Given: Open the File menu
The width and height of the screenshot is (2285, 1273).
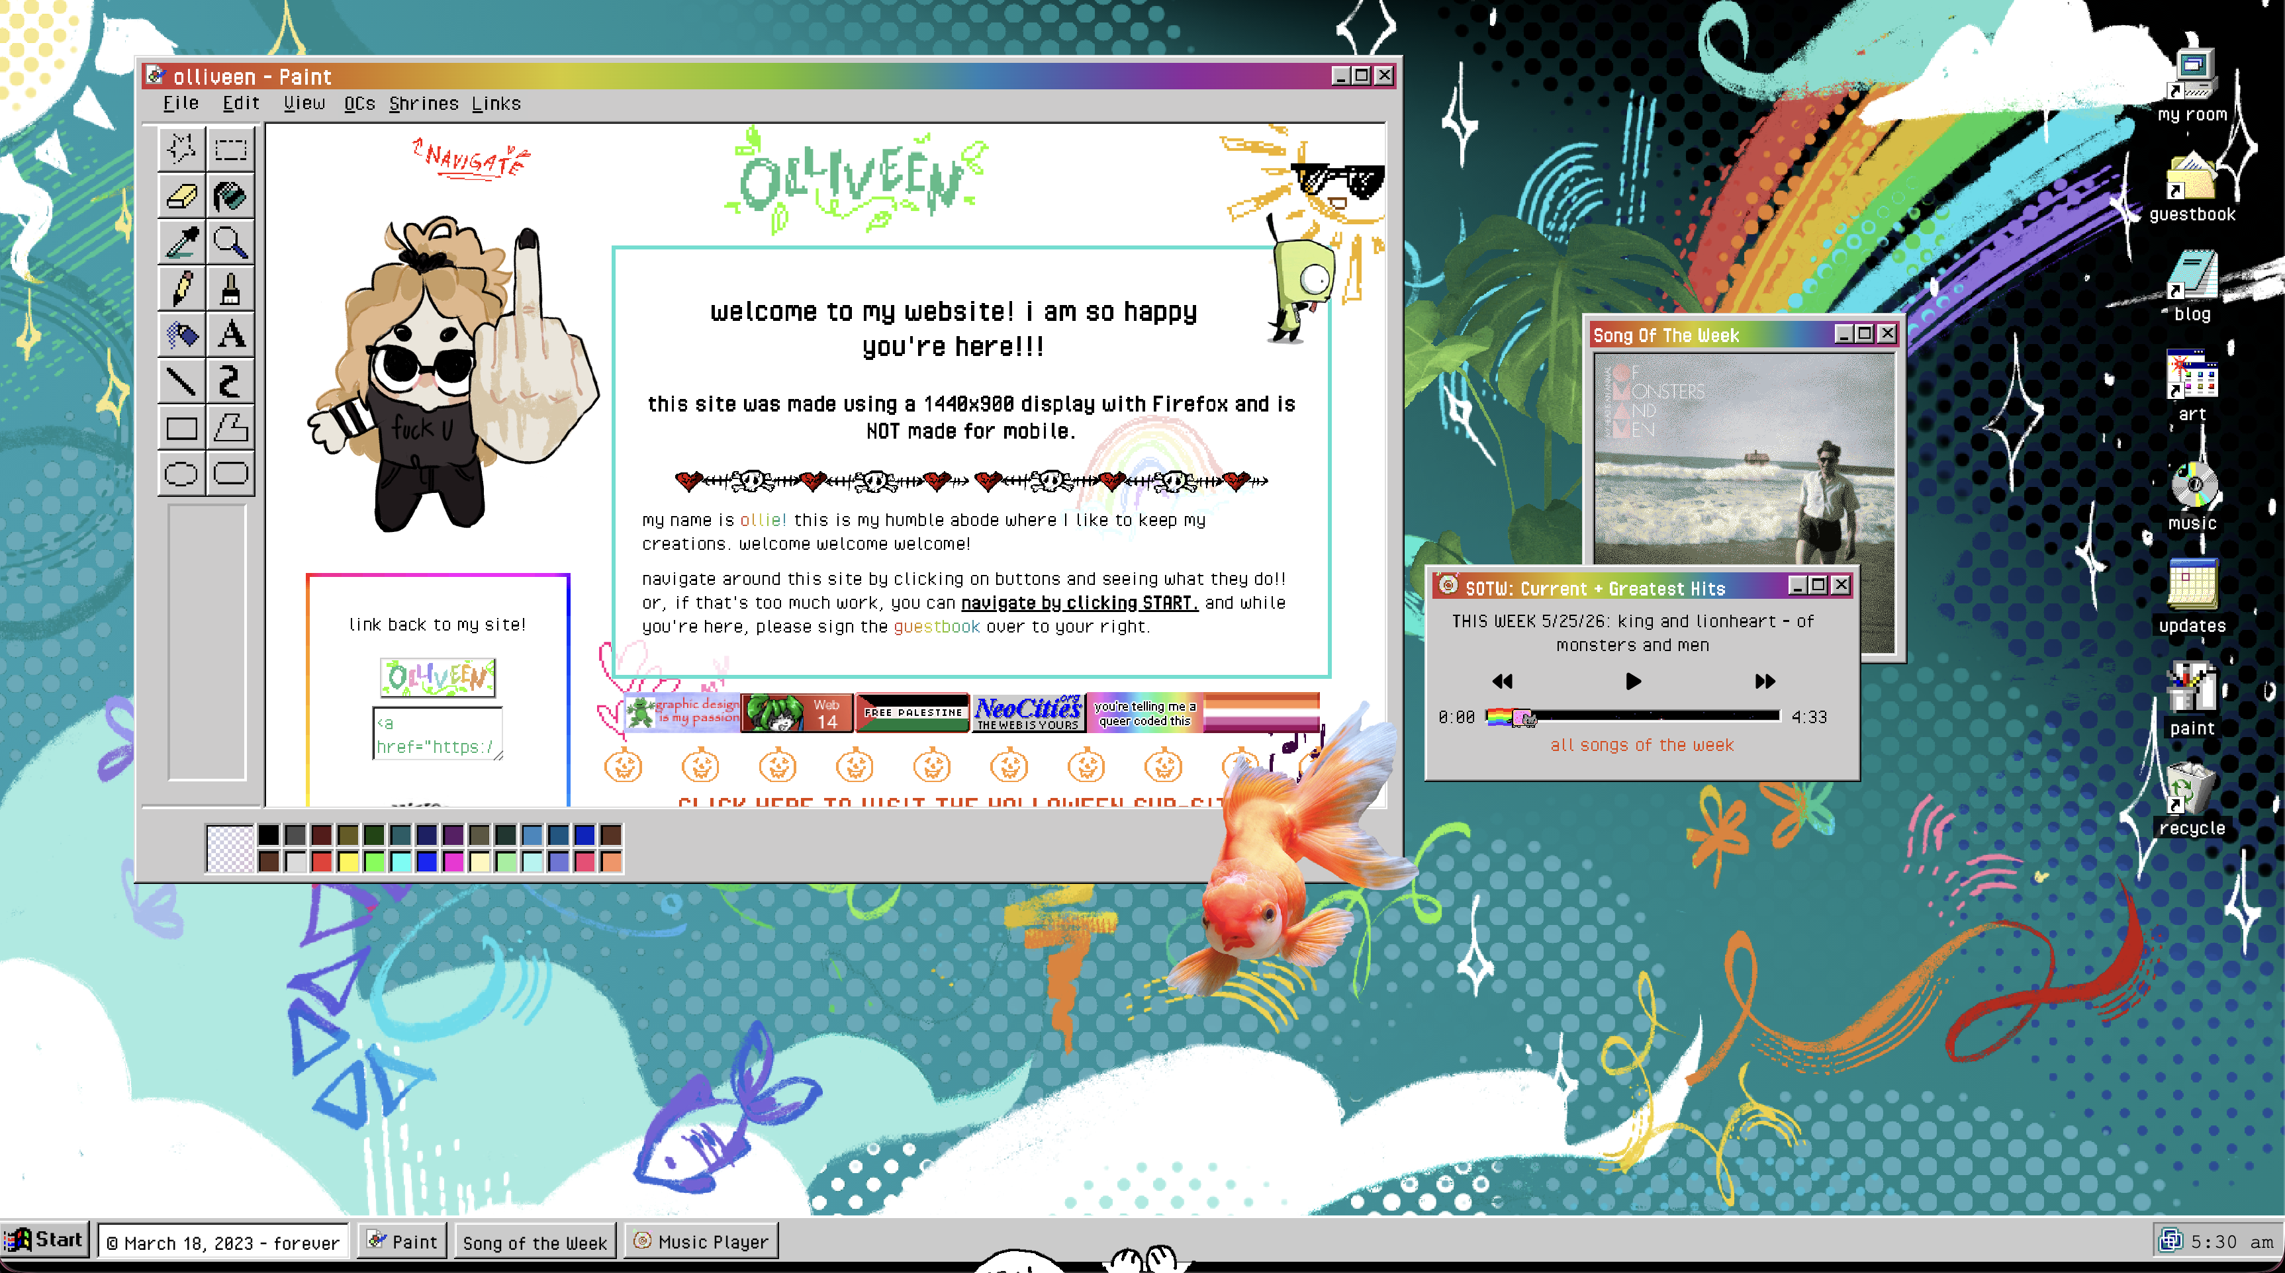Looking at the screenshot, I should coord(181,103).
